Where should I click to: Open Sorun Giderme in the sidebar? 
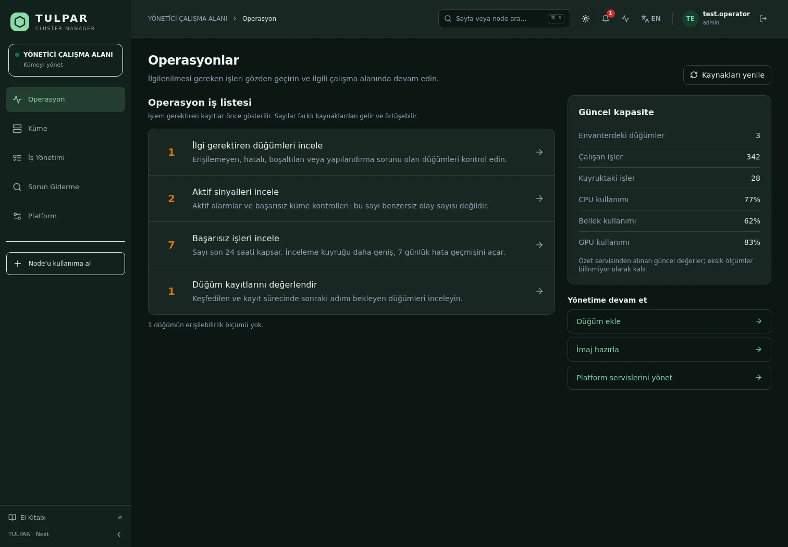click(66, 187)
